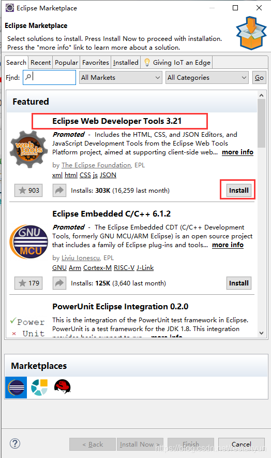Click the GNU tag link
The image size is (271, 458).
[x=59, y=267]
